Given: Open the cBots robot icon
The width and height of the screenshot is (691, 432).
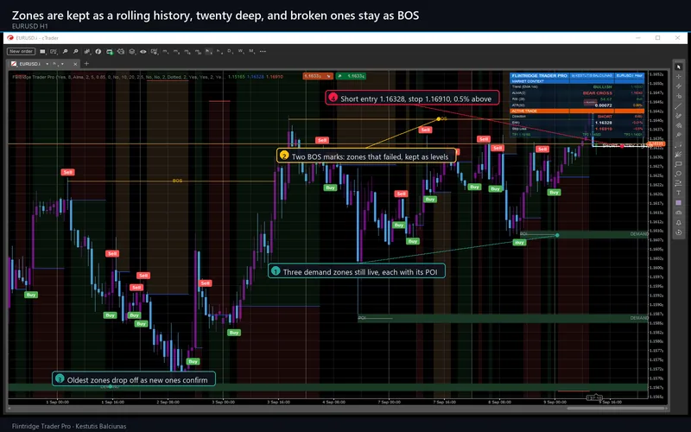Looking at the screenshot, I should click(121, 52).
